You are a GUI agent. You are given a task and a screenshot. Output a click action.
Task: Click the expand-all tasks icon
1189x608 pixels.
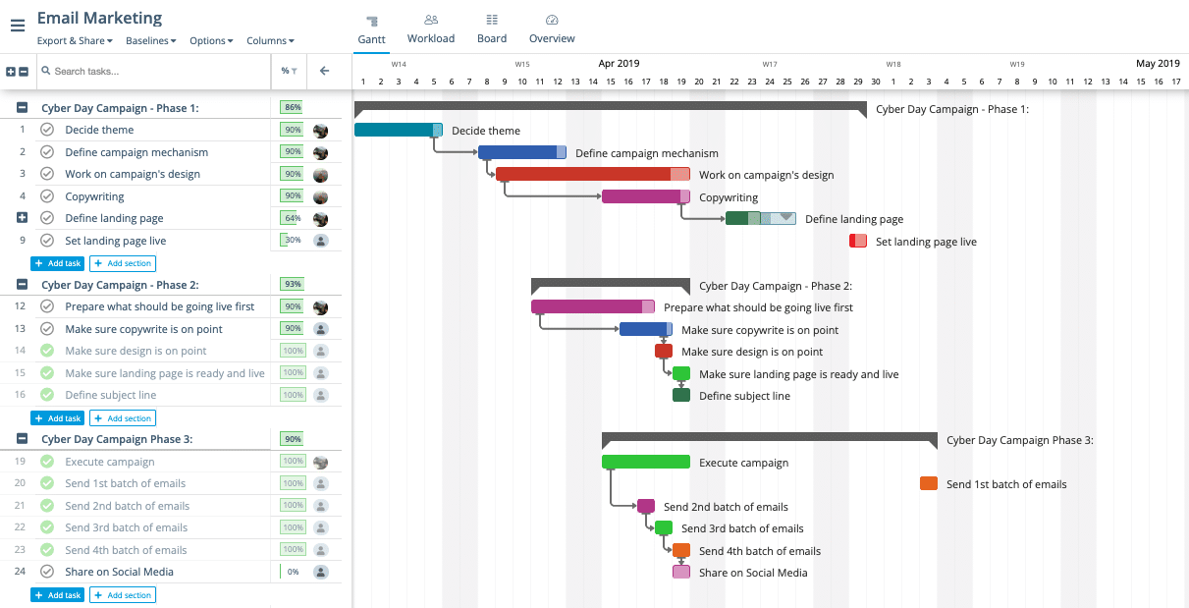(x=9, y=71)
